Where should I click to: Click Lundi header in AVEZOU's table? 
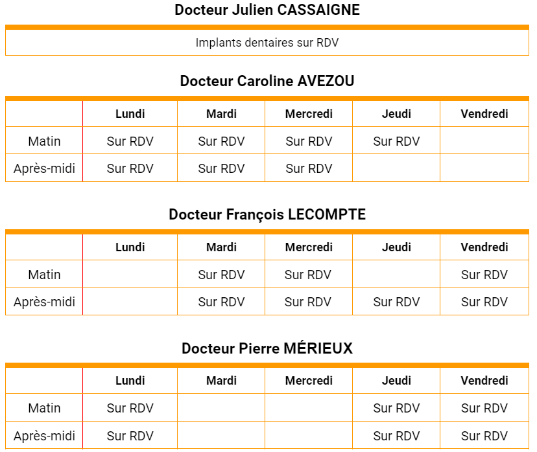tap(130, 114)
